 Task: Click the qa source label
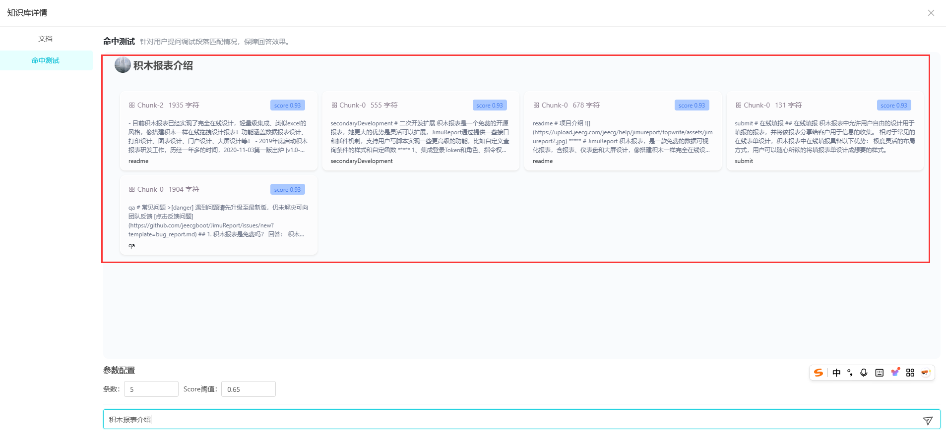pyautogui.click(x=131, y=245)
